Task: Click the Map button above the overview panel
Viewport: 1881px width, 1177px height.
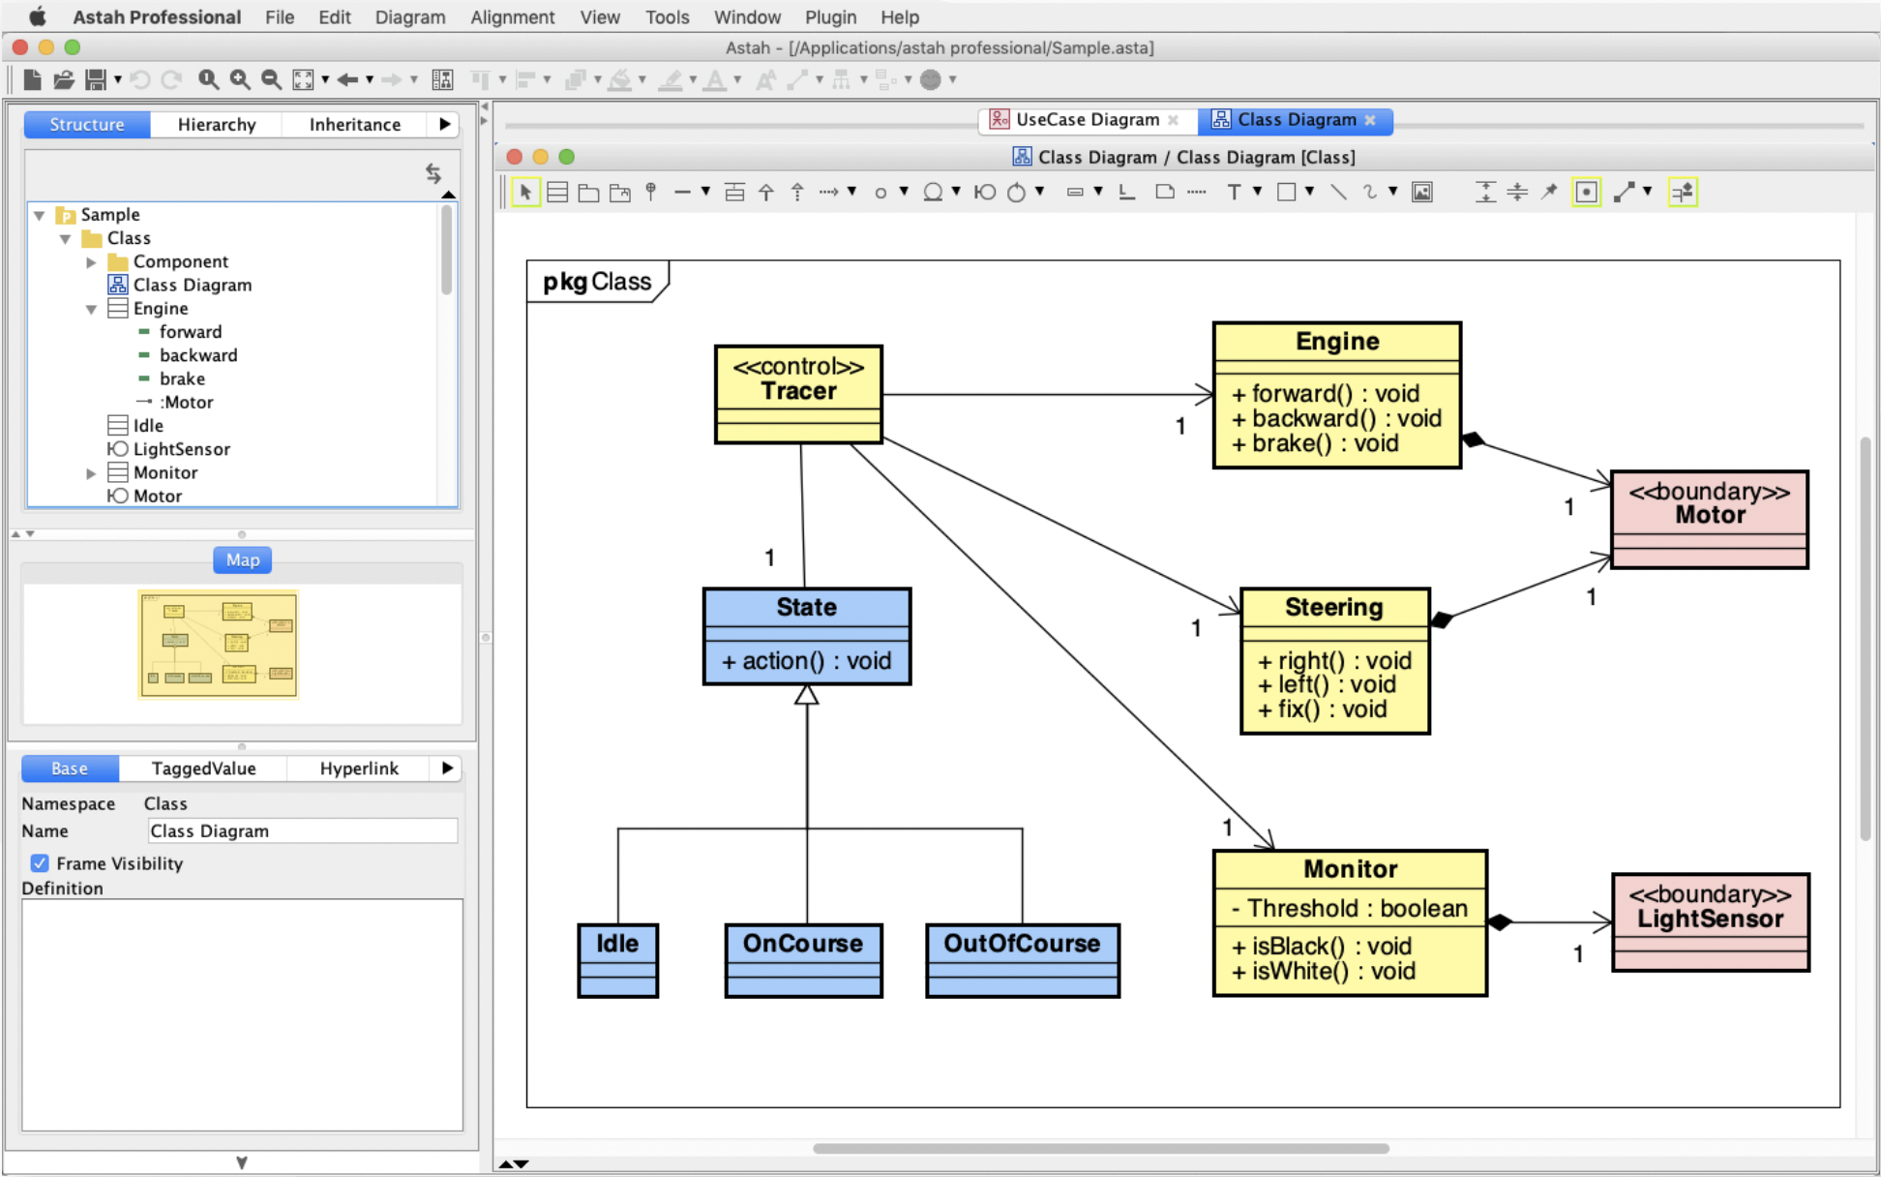Action: (x=241, y=559)
